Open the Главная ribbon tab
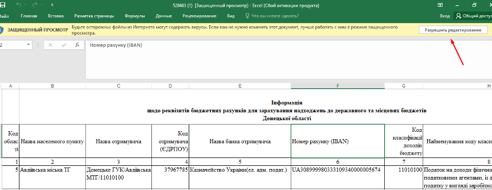The image size is (492, 190). (x=29, y=16)
